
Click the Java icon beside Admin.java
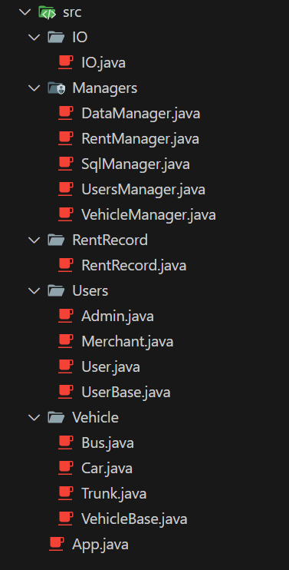tap(66, 316)
